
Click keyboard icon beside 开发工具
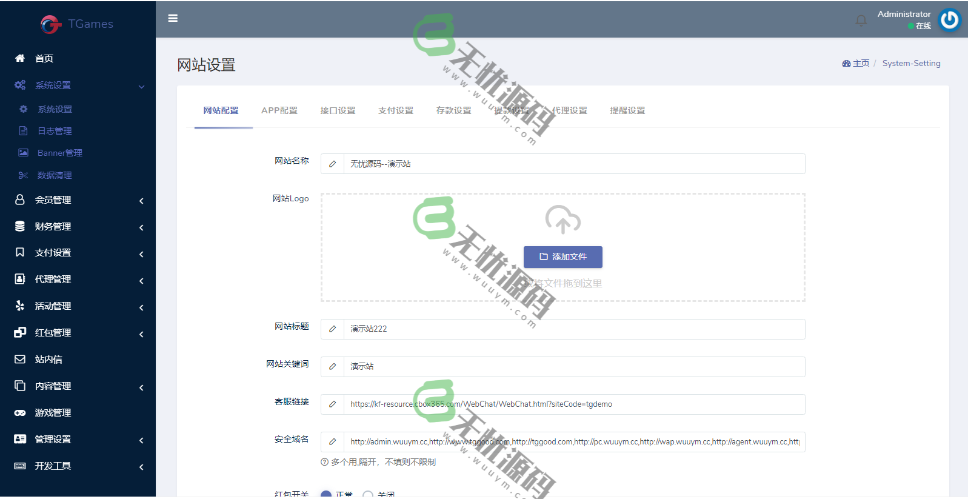[x=20, y=466]
